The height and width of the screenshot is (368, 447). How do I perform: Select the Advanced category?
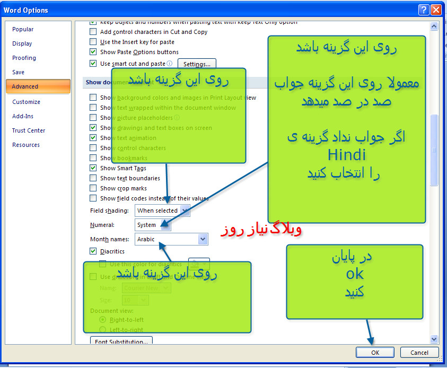(x=38, y=86)
